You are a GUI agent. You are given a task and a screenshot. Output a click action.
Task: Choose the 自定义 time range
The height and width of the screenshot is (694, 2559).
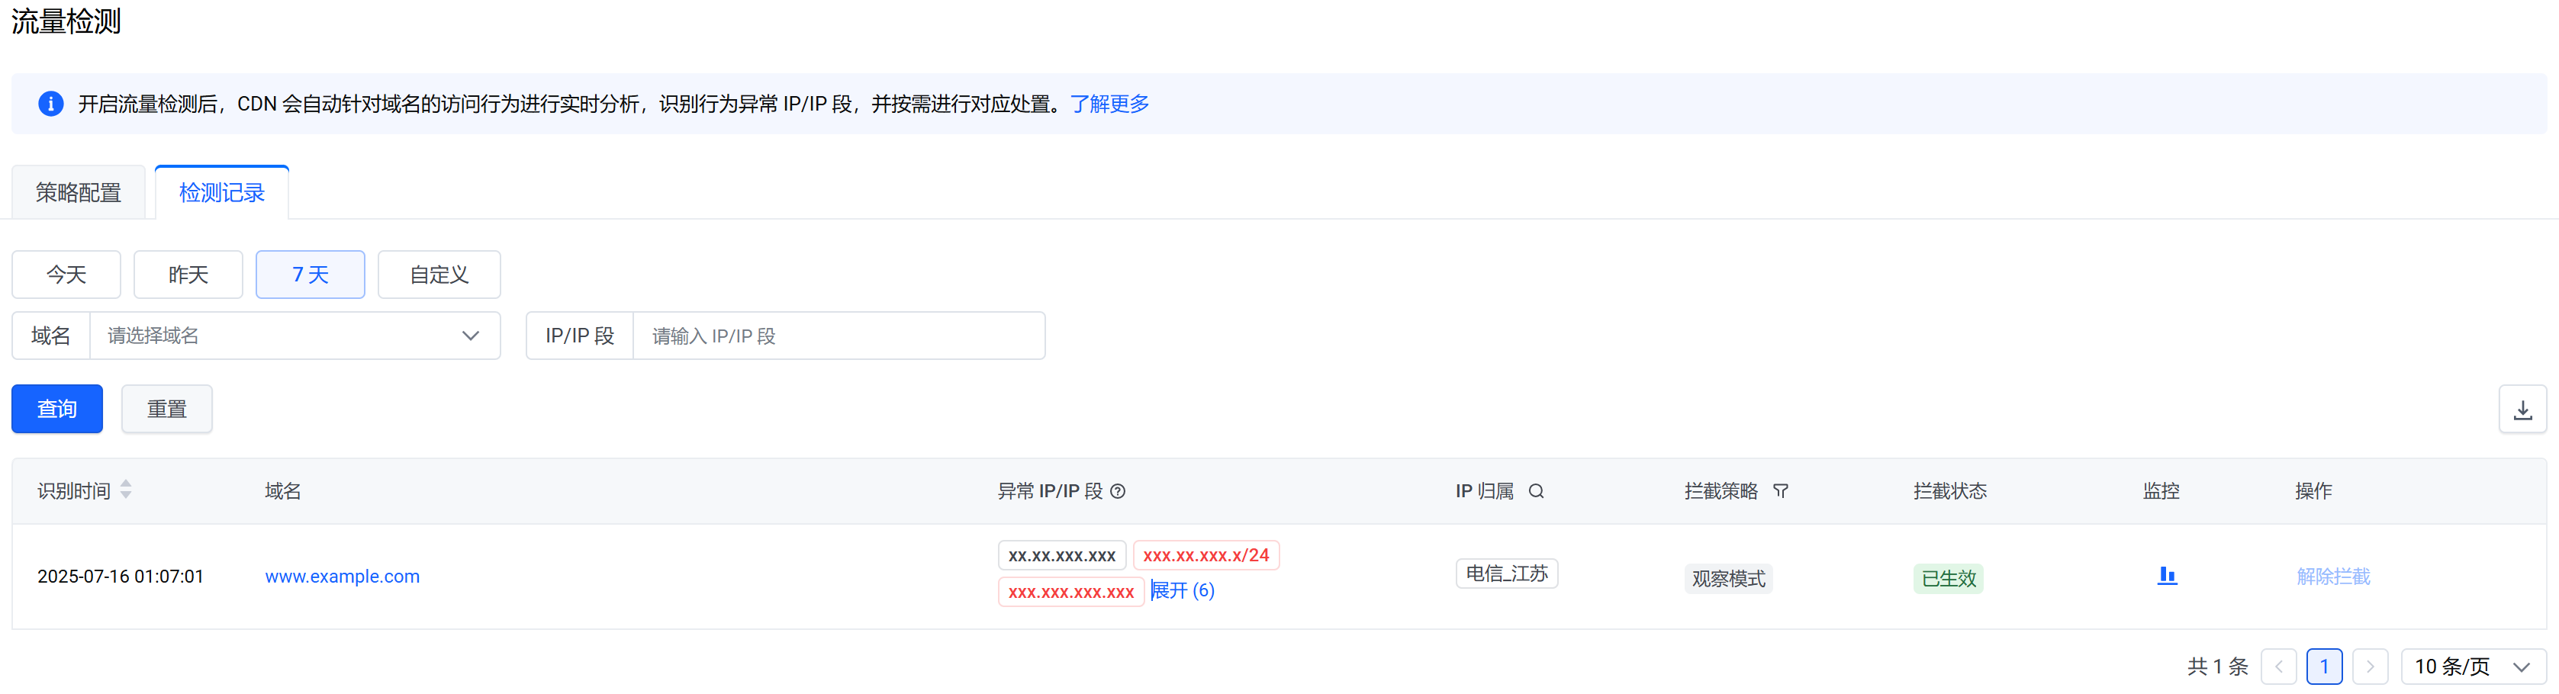[439, 274]
